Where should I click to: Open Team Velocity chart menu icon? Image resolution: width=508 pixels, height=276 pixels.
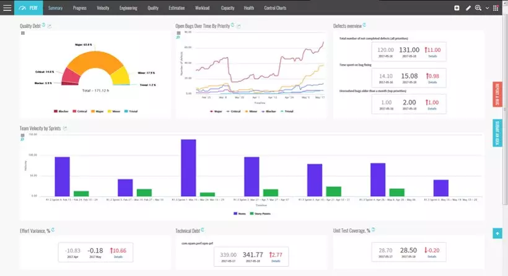click(22, 136)
